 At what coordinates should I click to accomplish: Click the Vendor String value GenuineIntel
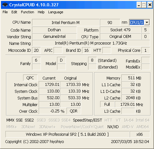coord(54,37)
